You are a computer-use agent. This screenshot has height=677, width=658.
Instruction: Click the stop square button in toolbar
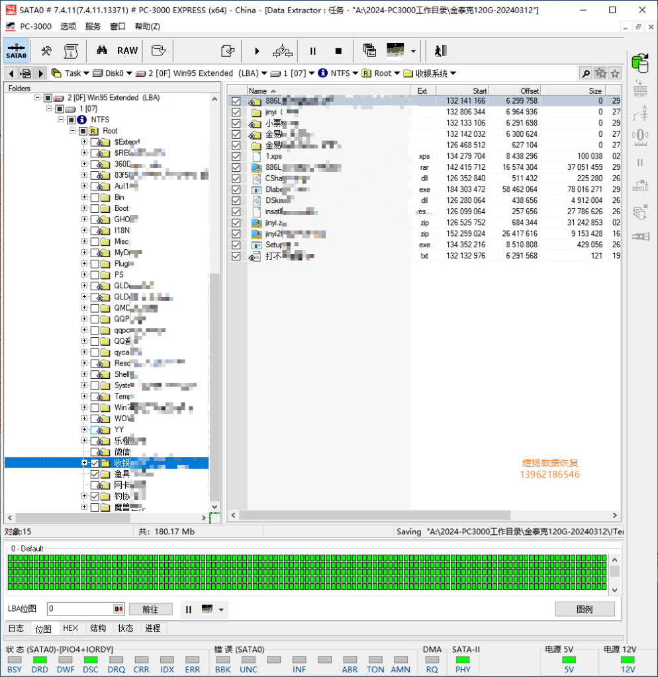[338, 51]
